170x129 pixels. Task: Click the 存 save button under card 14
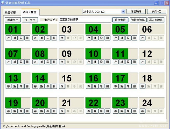[35, 86]
